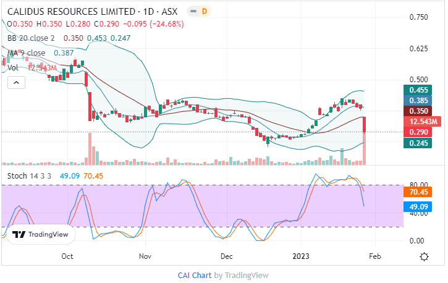
Task: Open the CAI Chart link
Action: (x=195, y=276)
